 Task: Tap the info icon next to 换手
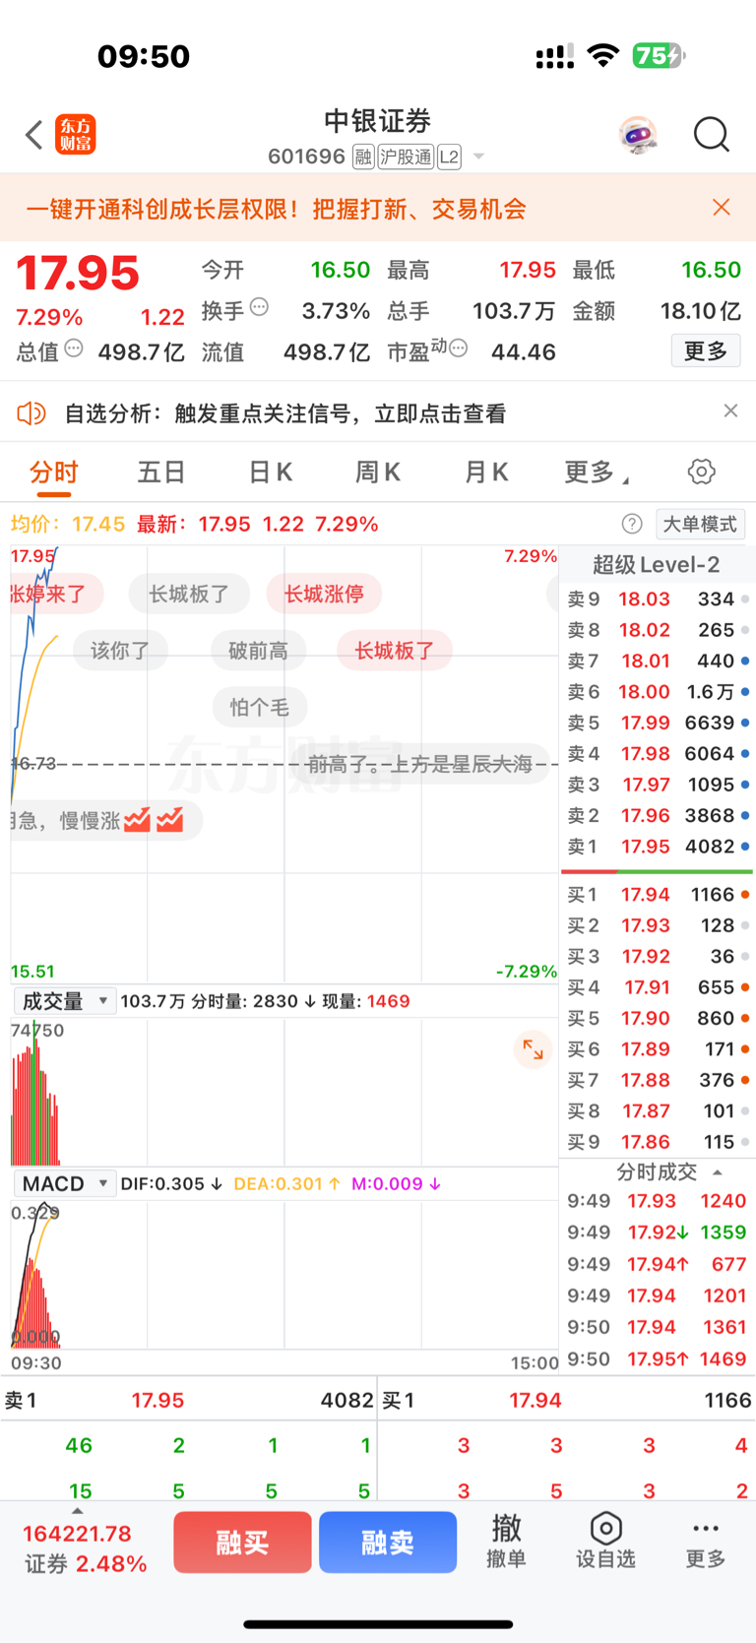(x=259, y=307)
